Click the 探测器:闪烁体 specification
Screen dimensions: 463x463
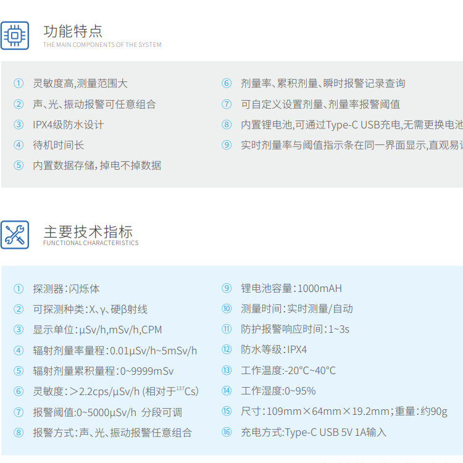pos(66,288)
